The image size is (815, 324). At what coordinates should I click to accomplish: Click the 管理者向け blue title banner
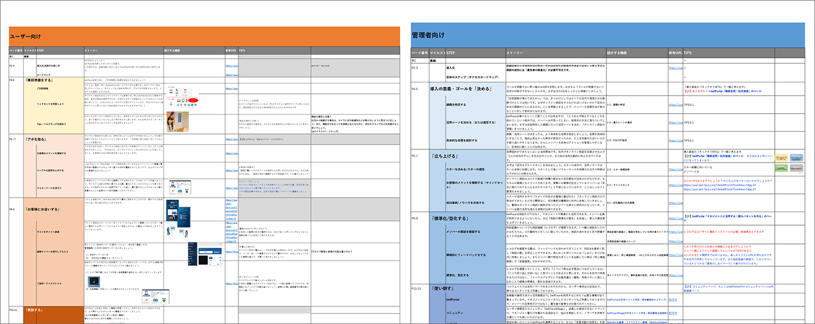point(608,35)
